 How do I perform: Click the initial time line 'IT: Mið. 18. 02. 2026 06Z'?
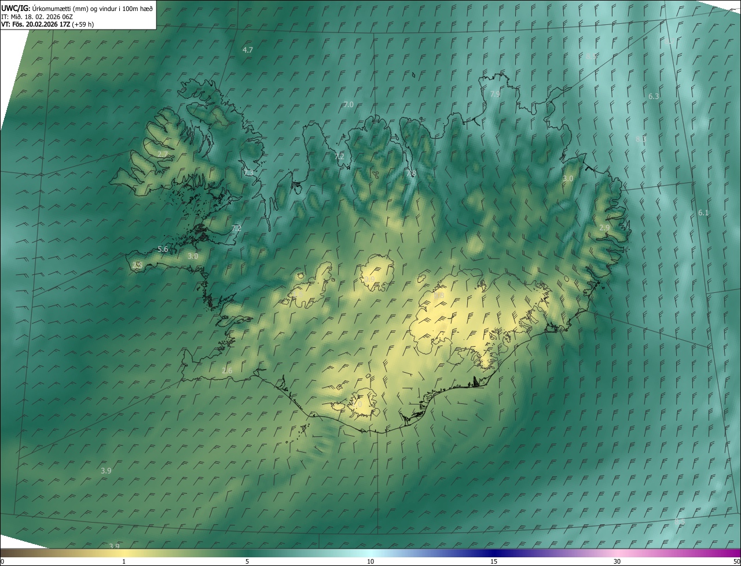click(36, 17)
